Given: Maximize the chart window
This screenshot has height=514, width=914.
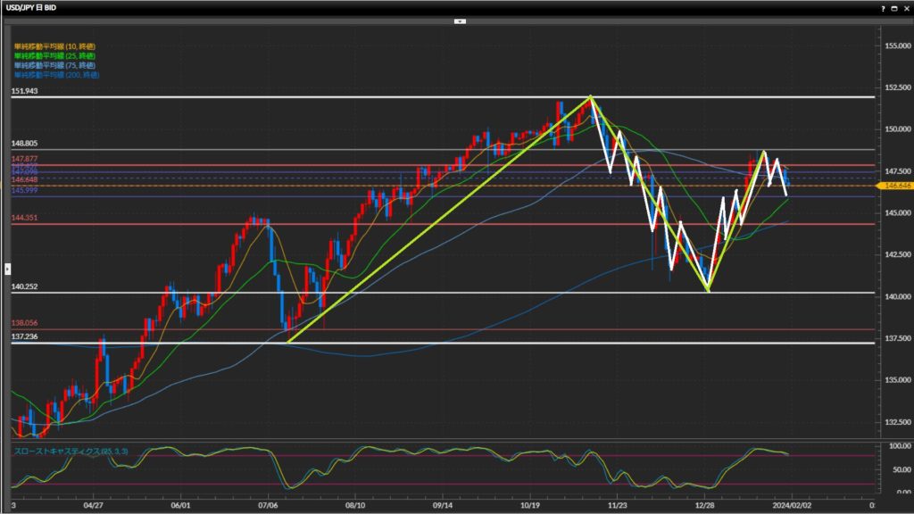Looking at the screenshot, I should (893, 7).
